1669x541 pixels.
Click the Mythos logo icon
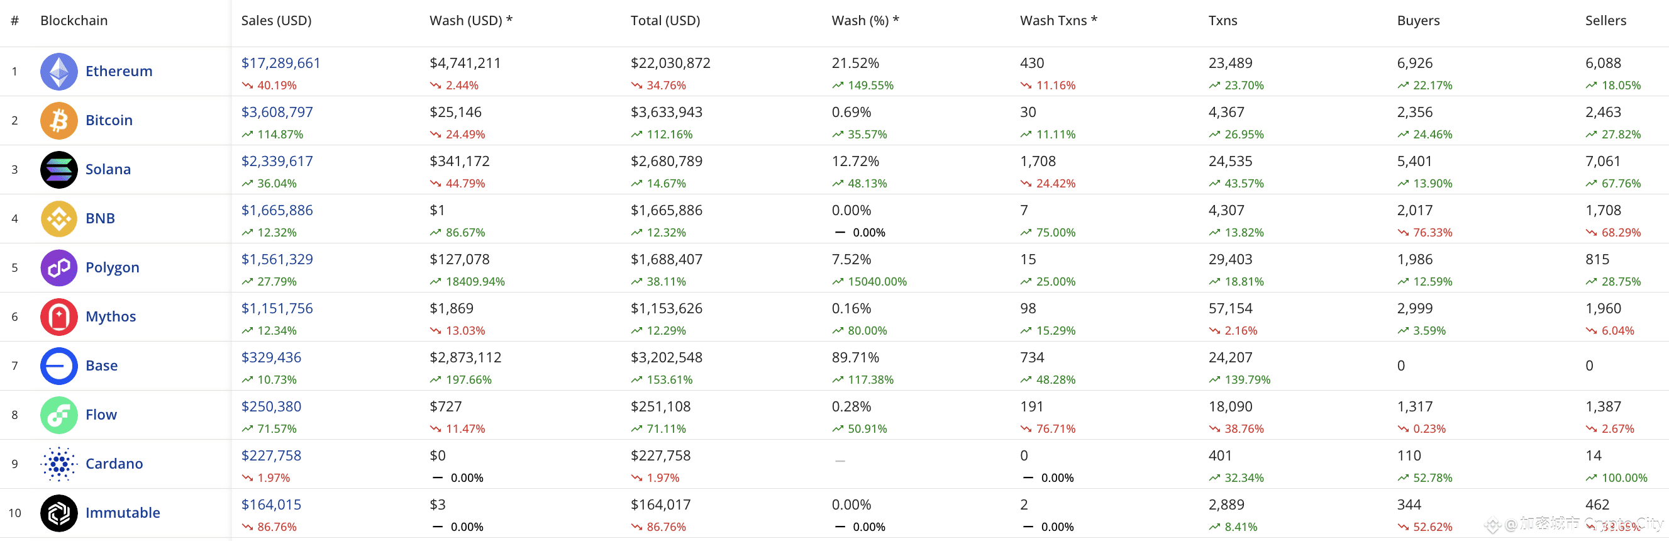[x=59, y=317]
